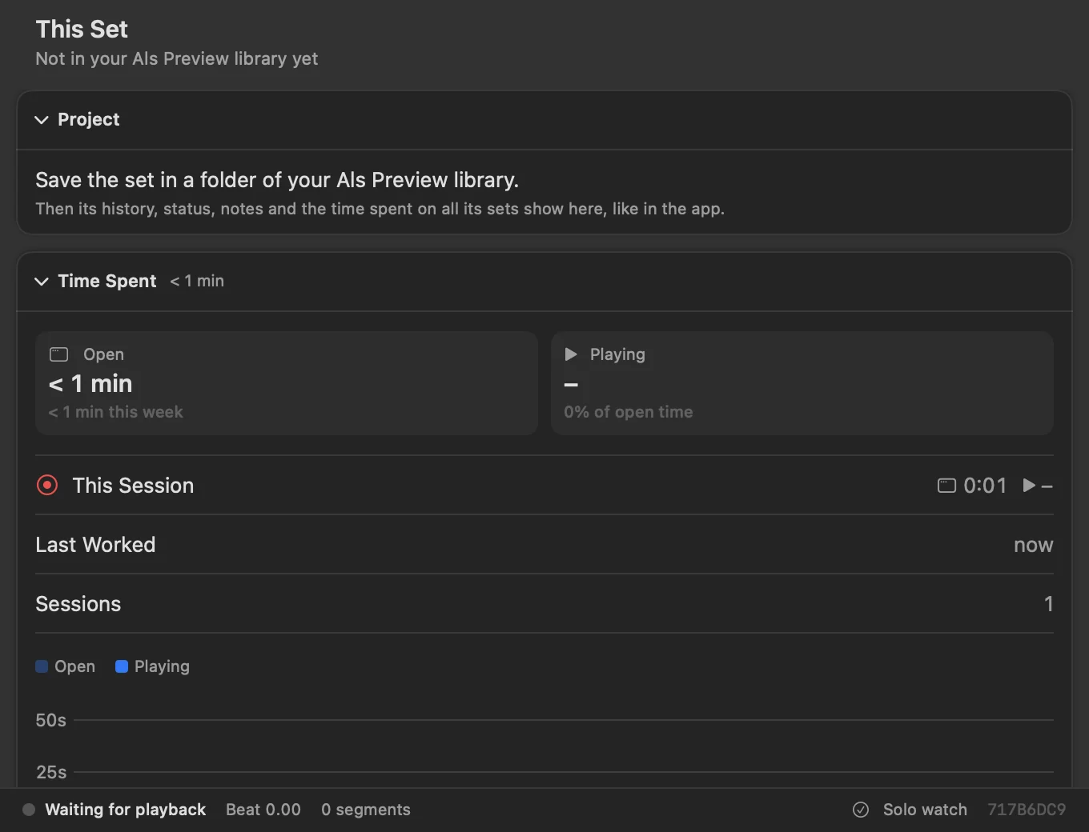Select the Time Spent heading

[107, 282]
